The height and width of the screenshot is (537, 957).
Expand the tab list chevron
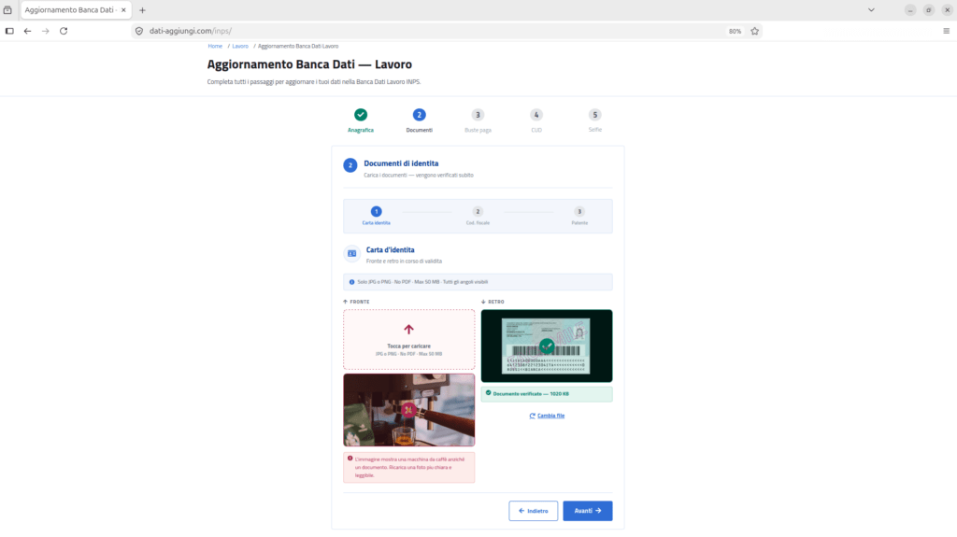[x=872, y=10]
